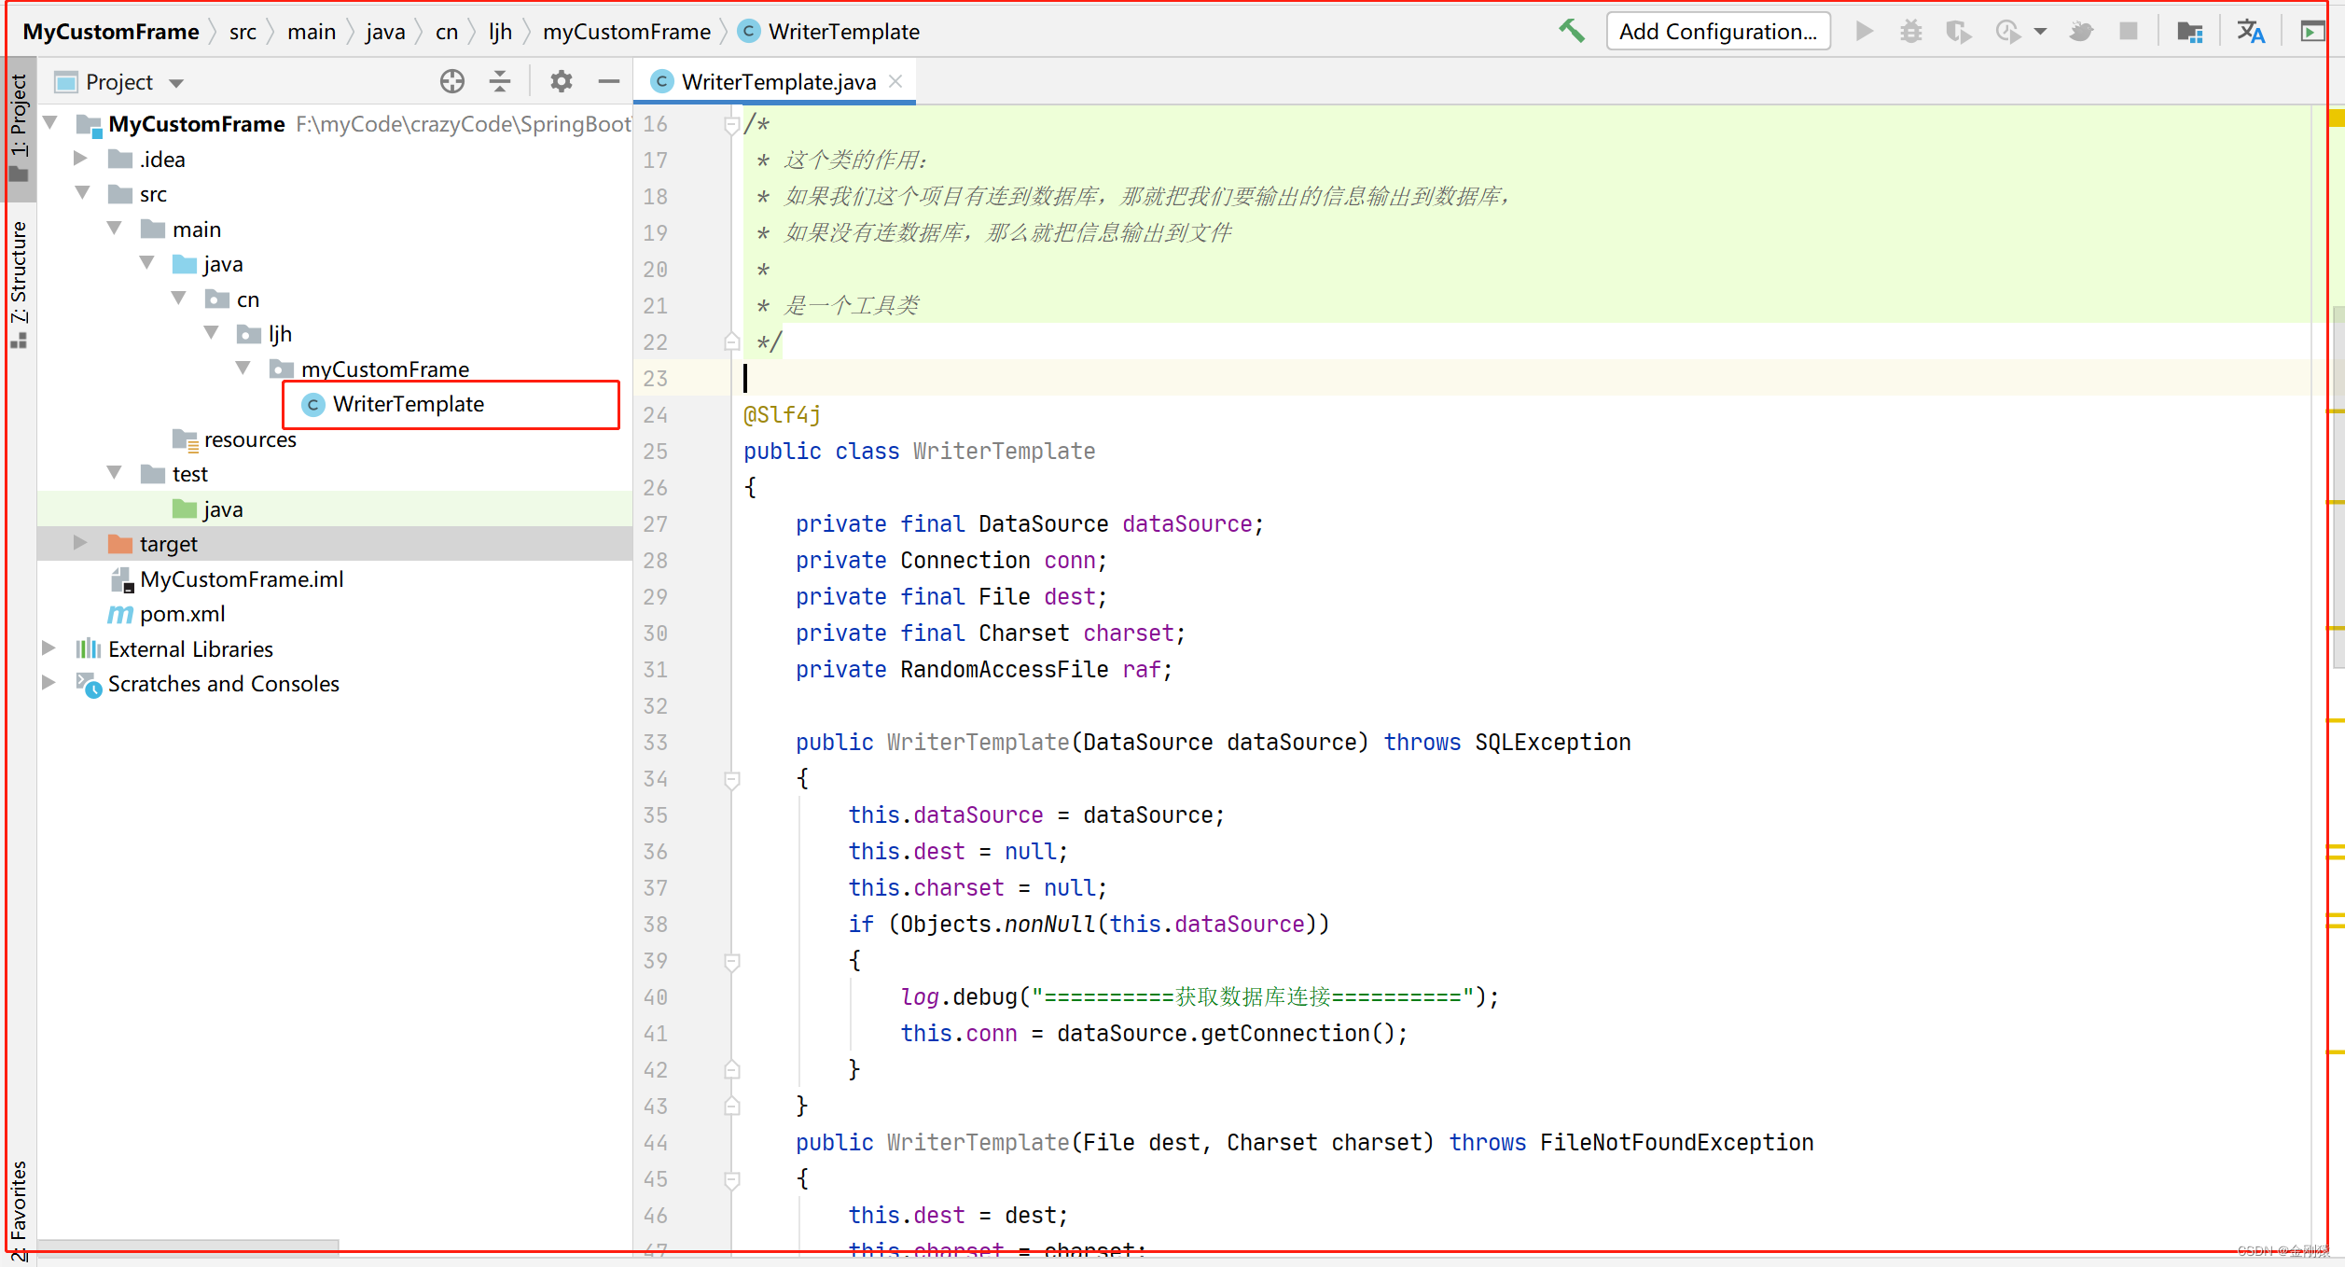
Task: Select the java folder under test
Action: 222,508
